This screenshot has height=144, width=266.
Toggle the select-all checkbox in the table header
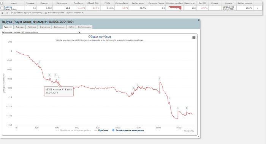tap(2, 3)
